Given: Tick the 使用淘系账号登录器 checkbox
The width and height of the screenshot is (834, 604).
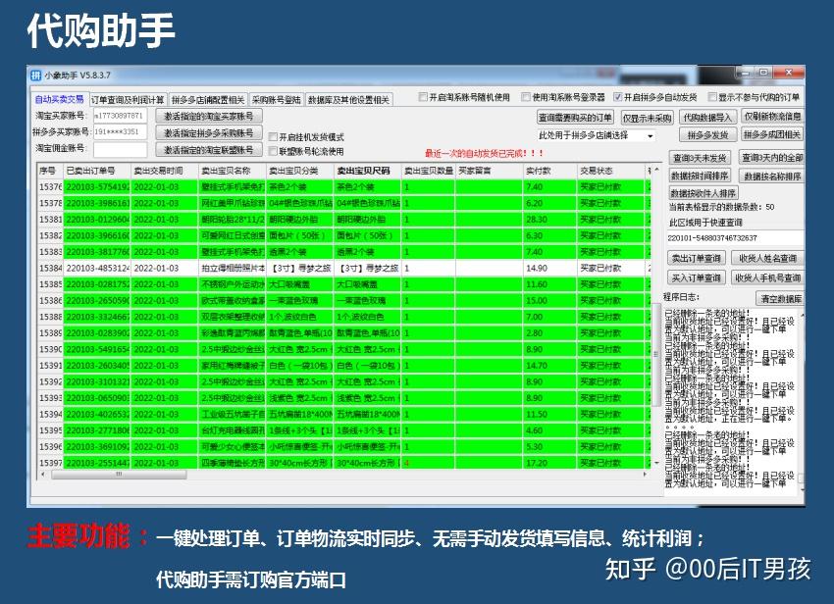Looking at the screenshot, I should tap(526, 97).
